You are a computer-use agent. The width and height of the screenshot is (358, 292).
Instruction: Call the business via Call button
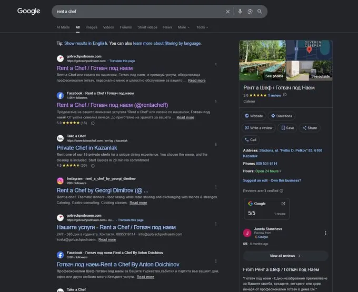(251, 139)
